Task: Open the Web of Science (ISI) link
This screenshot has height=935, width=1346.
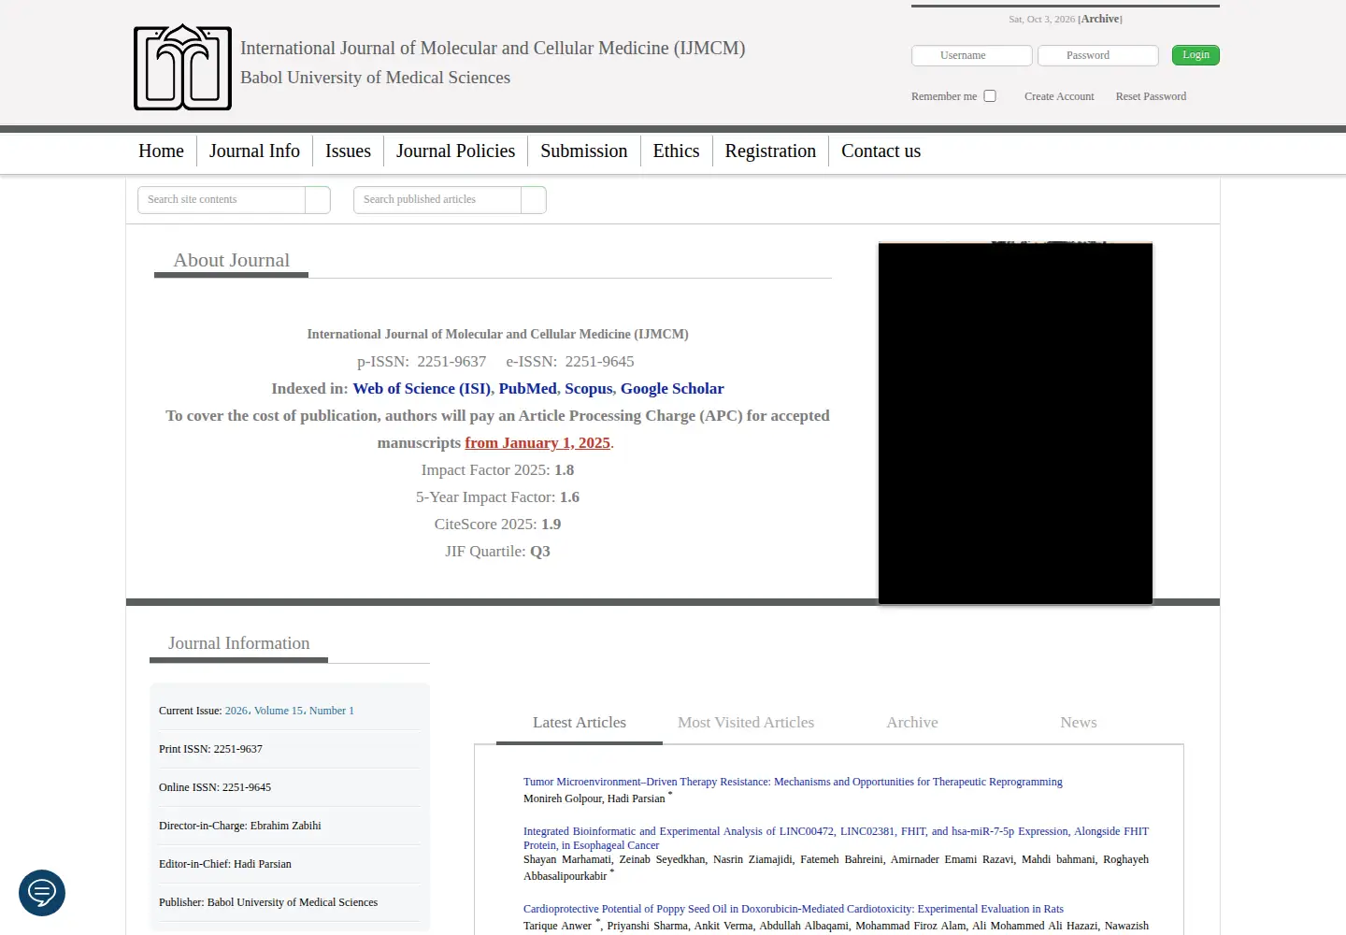Action: 422,389
